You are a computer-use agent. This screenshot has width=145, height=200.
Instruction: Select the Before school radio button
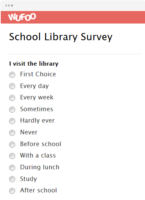[x=12, y=144]
